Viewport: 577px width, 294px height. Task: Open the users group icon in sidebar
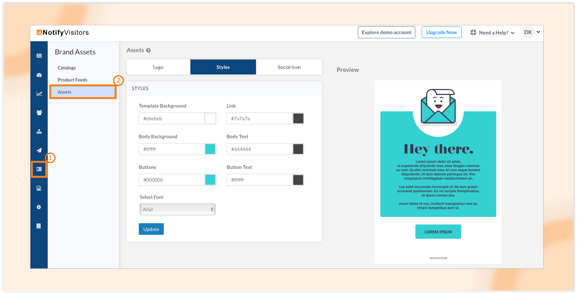point(39,112)
